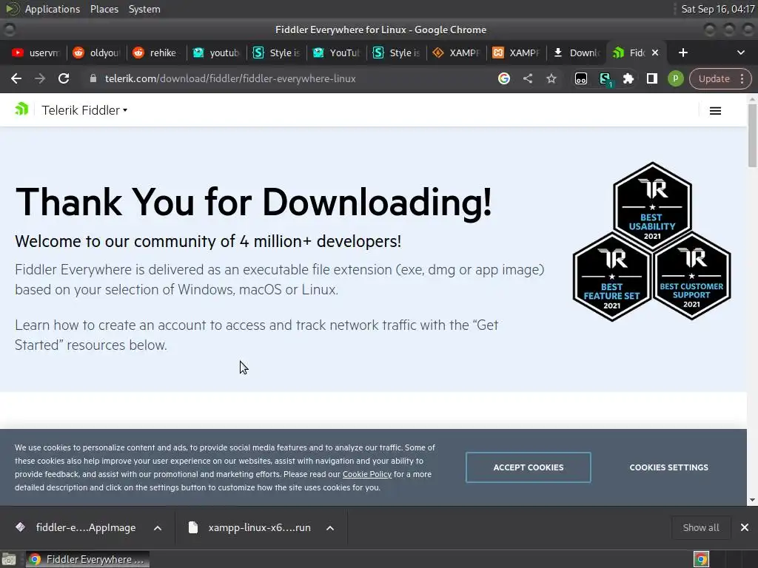The width and height of the screenshot is (758, 568).
Task: Click the show-desktop icon in the bottom panel
Action: click(9, 559)
